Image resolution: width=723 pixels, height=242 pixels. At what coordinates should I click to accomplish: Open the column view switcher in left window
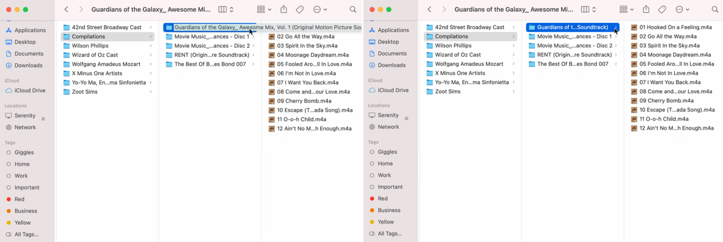click(x=226, y=9)
